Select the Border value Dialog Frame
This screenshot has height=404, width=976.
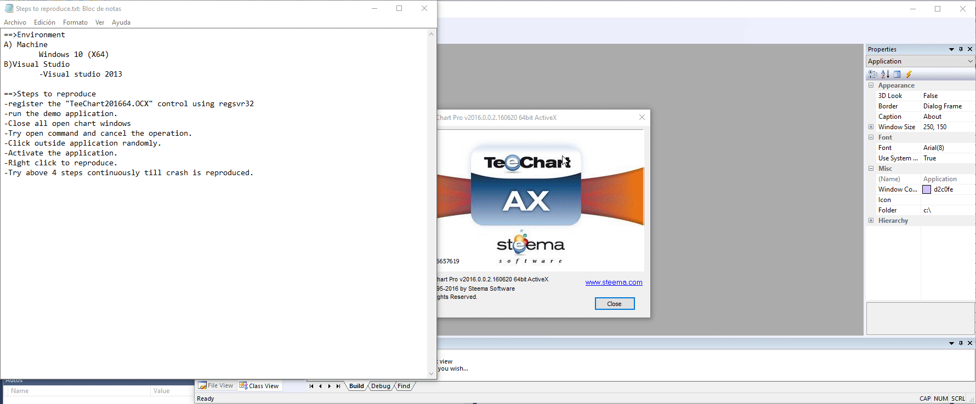(x=947, y=106)
